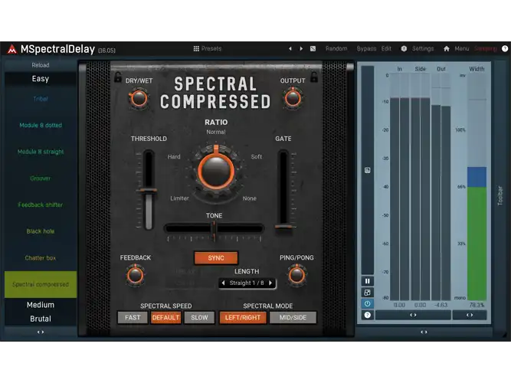Open the Length Straight 1/8 selector

247,283
